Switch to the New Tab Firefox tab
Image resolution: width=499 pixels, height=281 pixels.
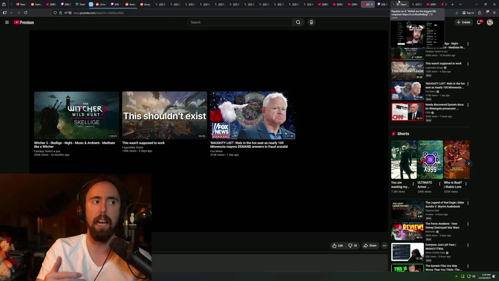20,4
